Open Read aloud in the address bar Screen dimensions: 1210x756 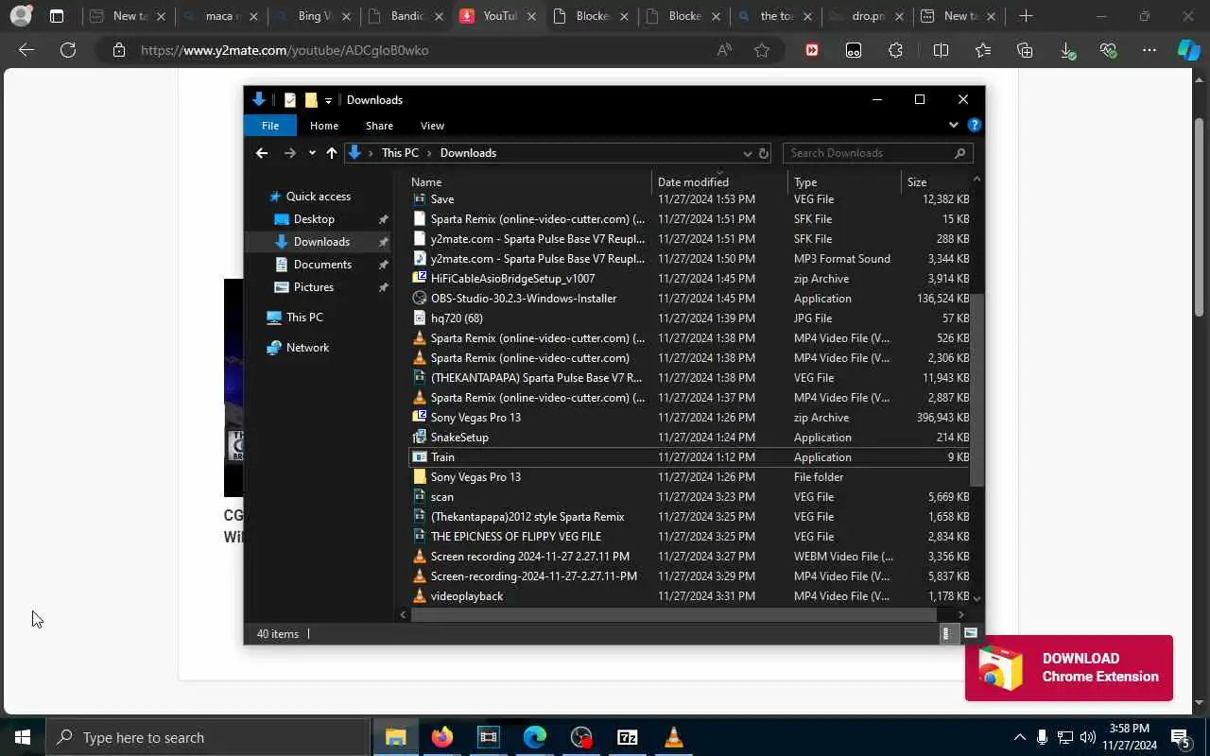(724, 50)
